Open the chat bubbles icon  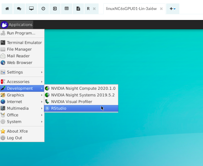click(19, 9)
